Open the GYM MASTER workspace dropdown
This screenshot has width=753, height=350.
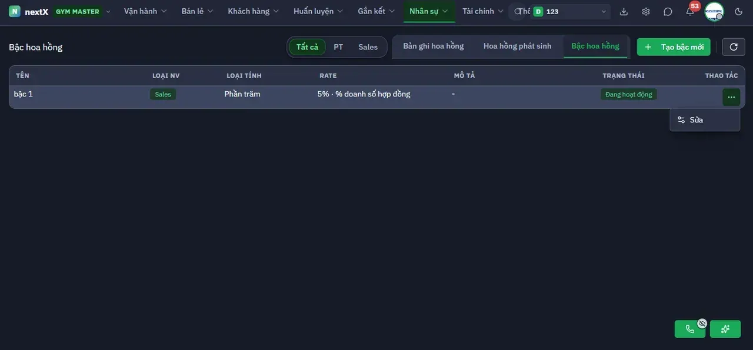point(82,11)
